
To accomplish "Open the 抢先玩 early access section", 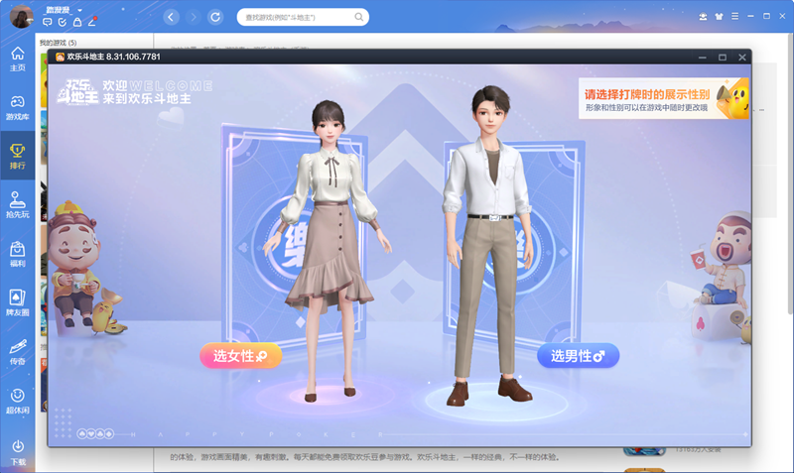I will [x=17, y=203].
